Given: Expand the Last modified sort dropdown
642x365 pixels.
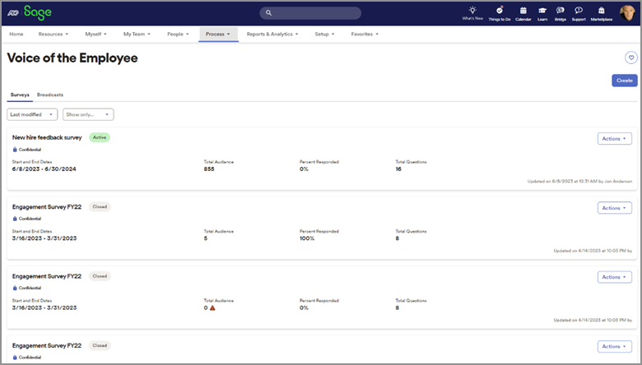Looking at the screenshot, I should pos(32,114).
